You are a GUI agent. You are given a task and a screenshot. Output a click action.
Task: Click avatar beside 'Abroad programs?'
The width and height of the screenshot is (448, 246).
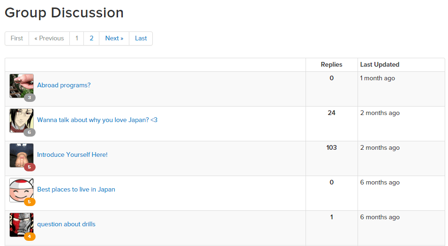coord(22,86)
